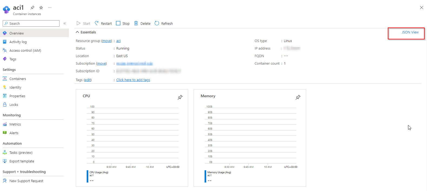Stop the container instance
This screenshot has width=427, height=191.
click(x=123, y=23)
